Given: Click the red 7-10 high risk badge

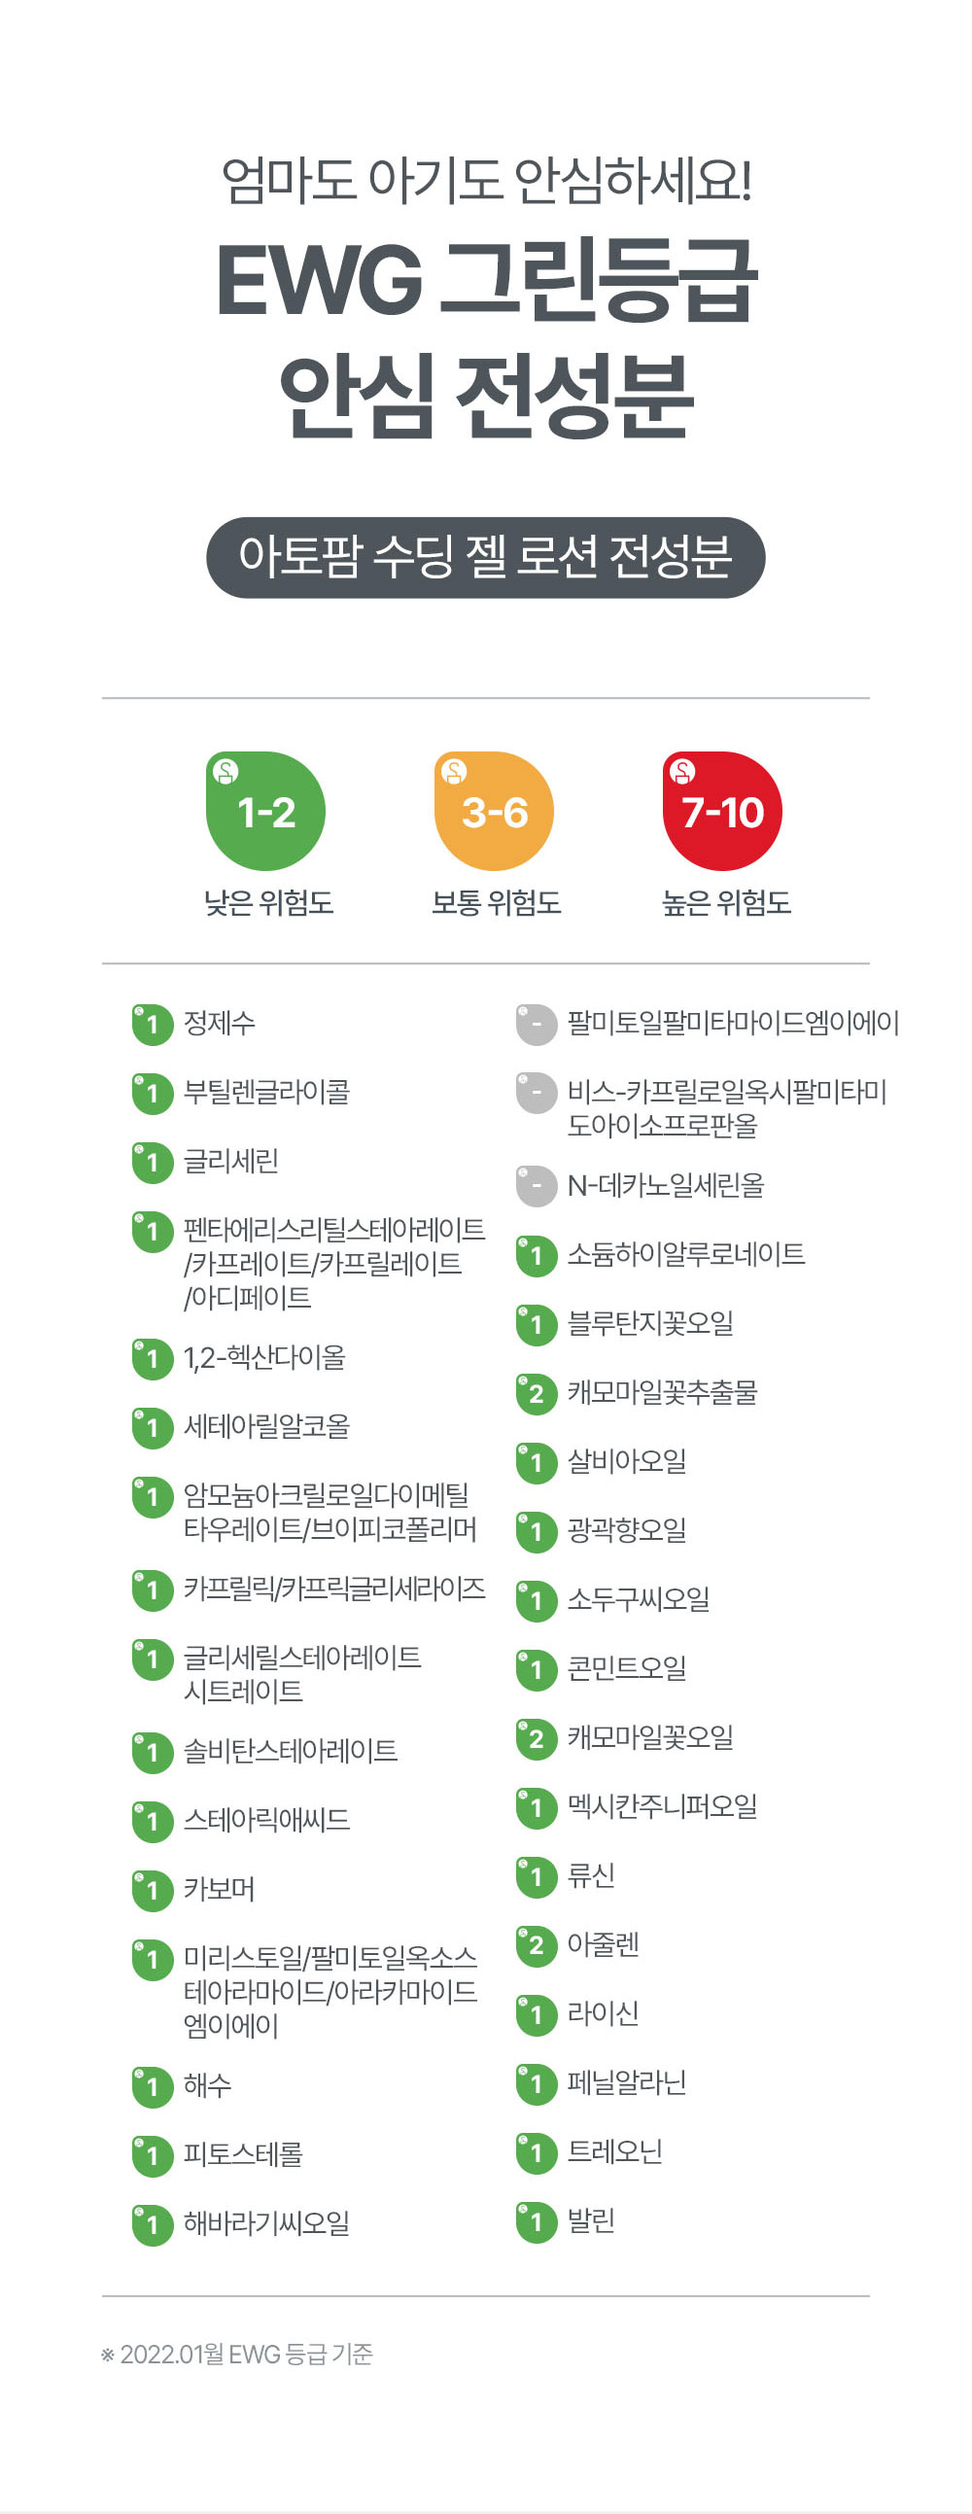Looking at the screenshot, I should 722,811.
